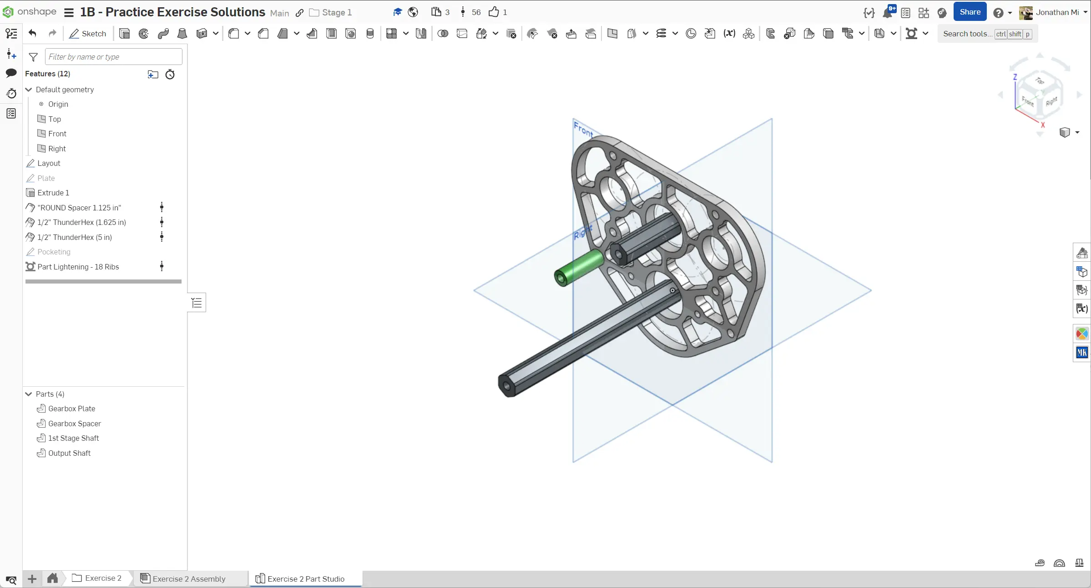Open the Exercise 2 folder tab

click(x=103, y=578)
